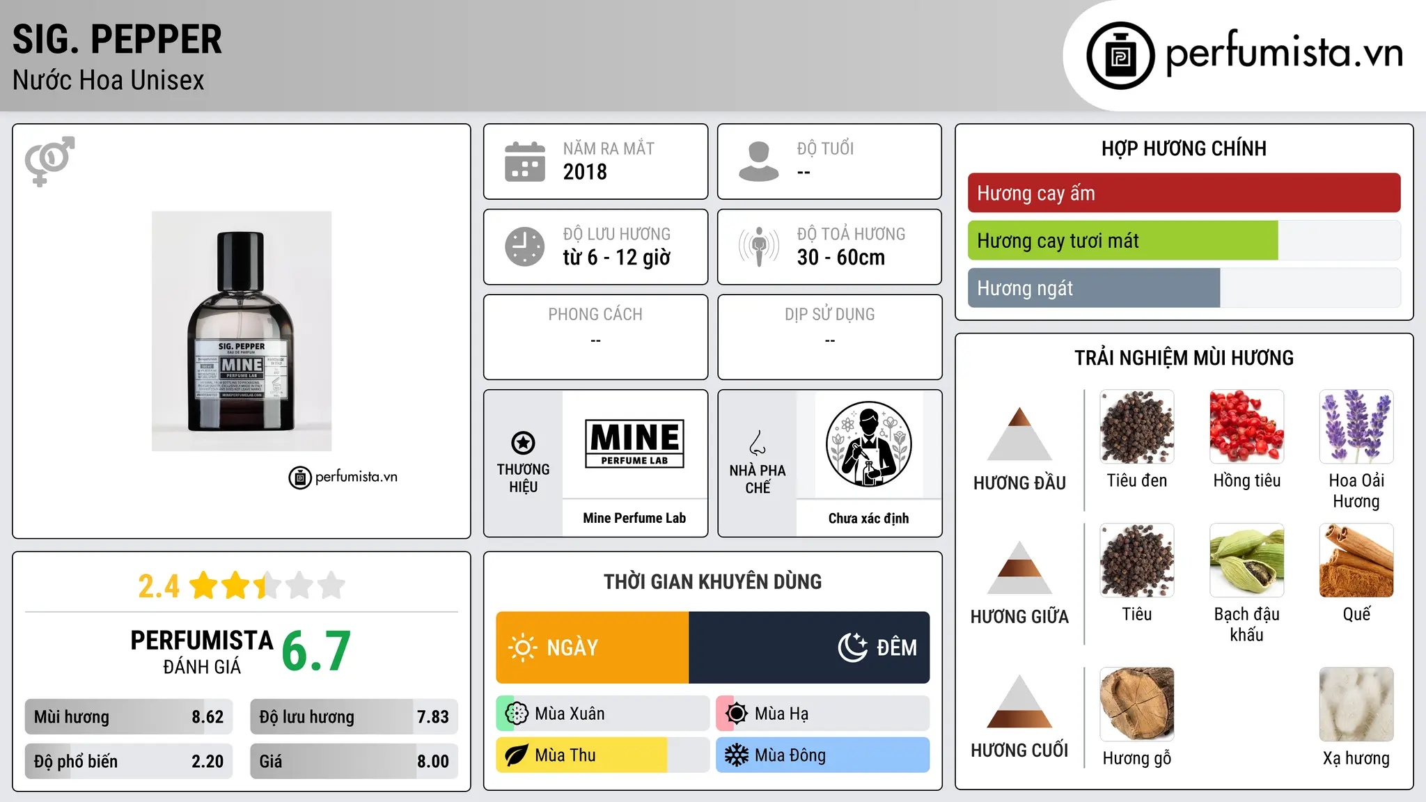Open the Hồng tiêu pink pepper note image
The width and height of the screenshot is (1426, 802).
point(1246,427)
